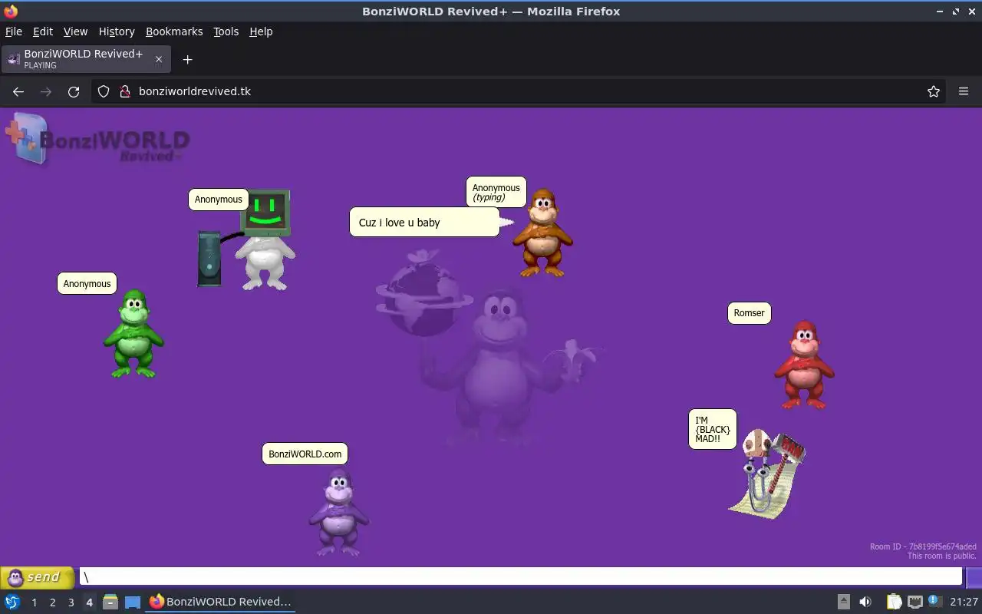Click BonziWORLD Revived taskbar window button
Screen dimensions: 982x614
point(220,602)
